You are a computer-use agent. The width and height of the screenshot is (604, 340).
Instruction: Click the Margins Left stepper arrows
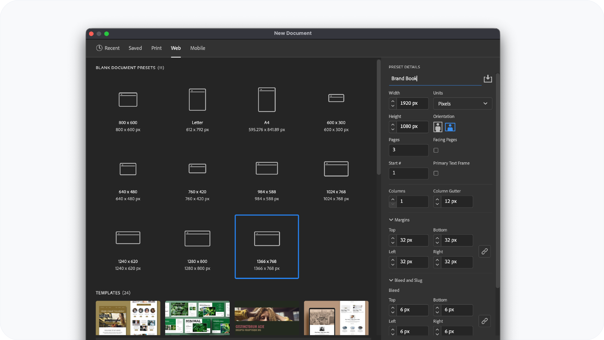click(x=393, y=262)
